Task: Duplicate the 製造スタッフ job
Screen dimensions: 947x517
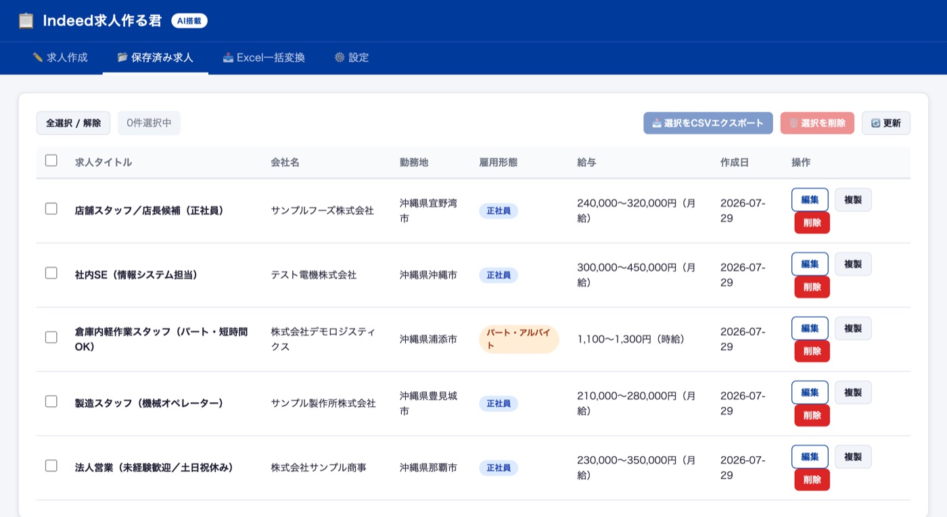Action: 853,393
